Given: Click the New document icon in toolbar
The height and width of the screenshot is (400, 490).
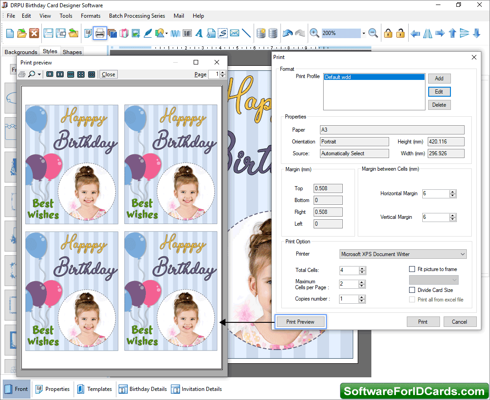Looking at the screenshot, I should pos(10,33).
